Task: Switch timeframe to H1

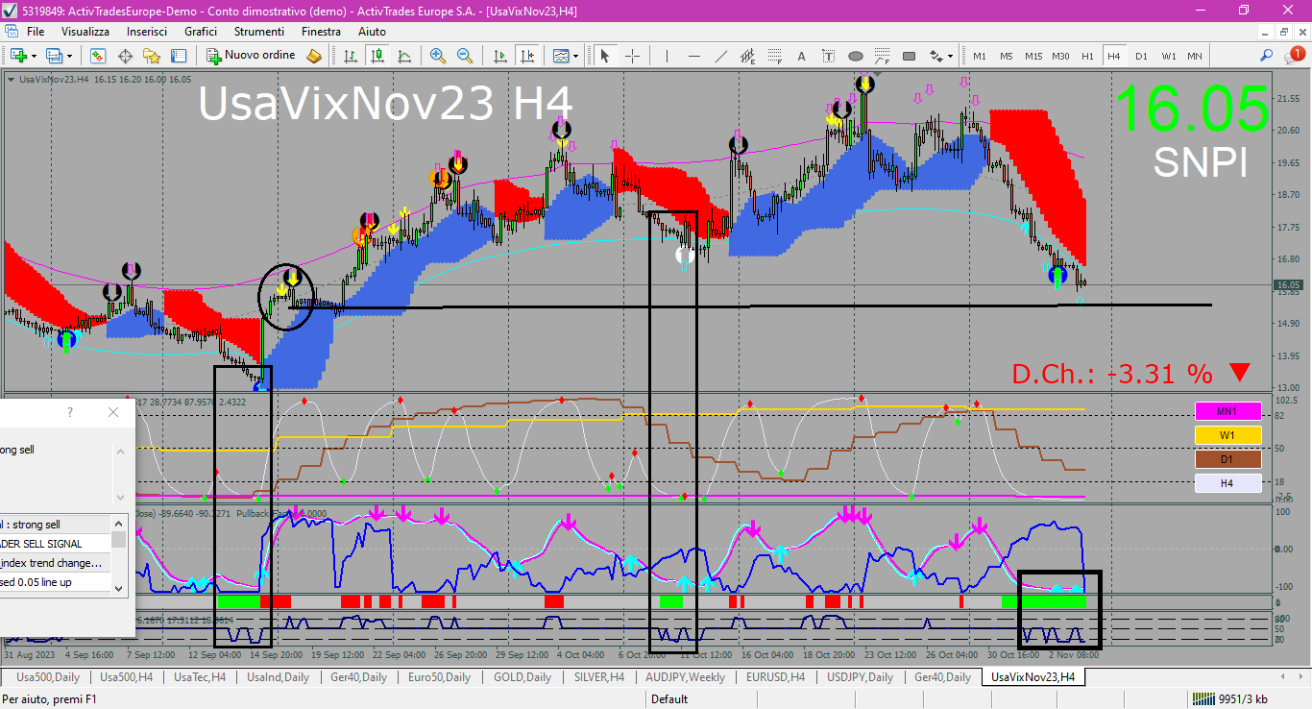Action: (1087, 56)
